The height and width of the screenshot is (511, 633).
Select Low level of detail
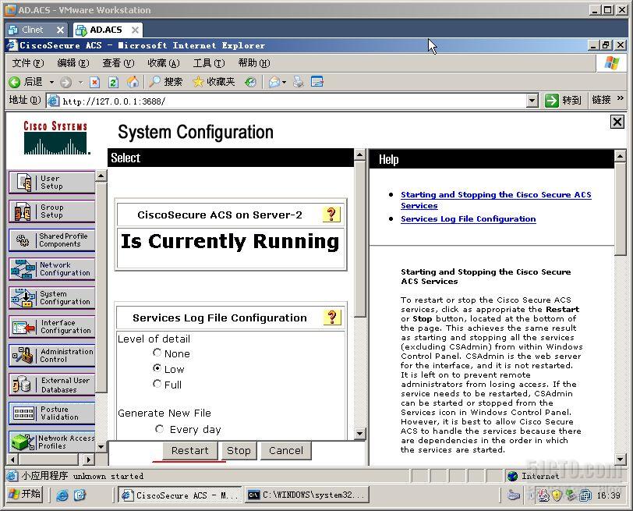coord(157,368)
